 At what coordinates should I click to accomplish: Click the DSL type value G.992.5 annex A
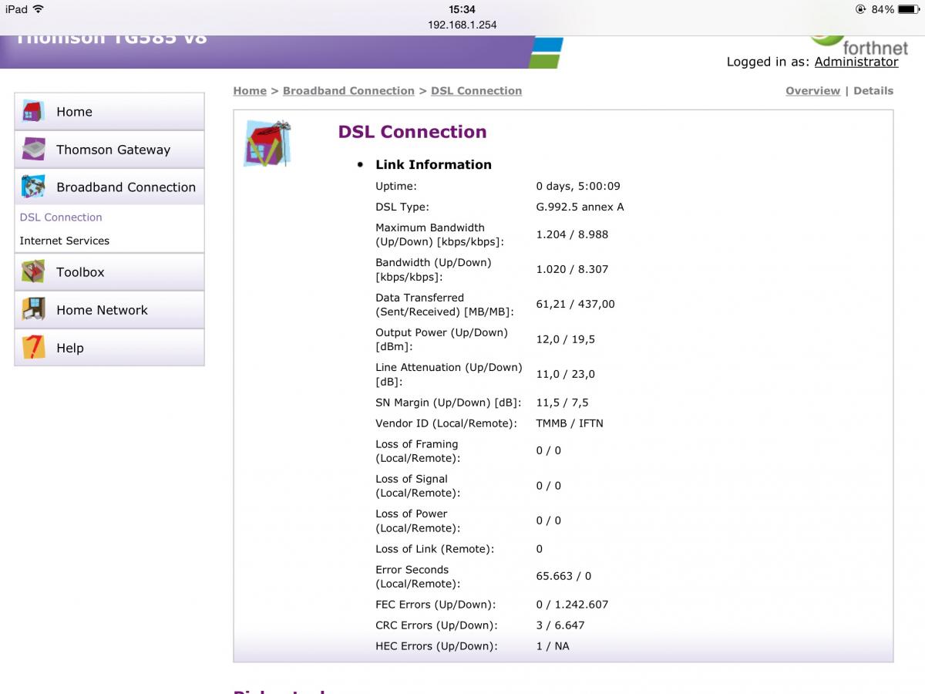(580, 207)
